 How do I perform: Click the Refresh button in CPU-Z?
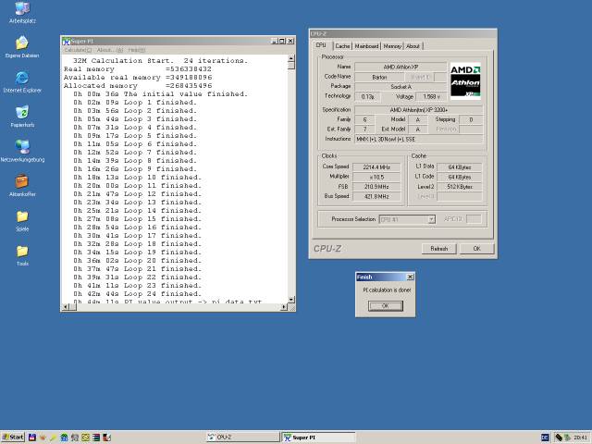coord(439,249)
